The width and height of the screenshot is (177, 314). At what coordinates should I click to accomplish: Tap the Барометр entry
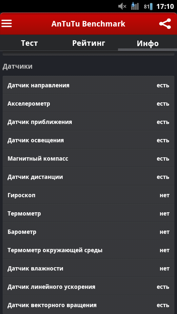(88, 232)
